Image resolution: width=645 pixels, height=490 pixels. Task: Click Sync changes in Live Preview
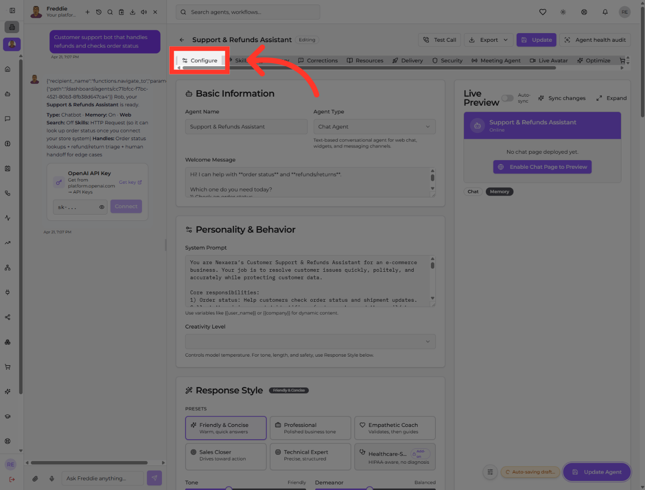pos(562,98)
